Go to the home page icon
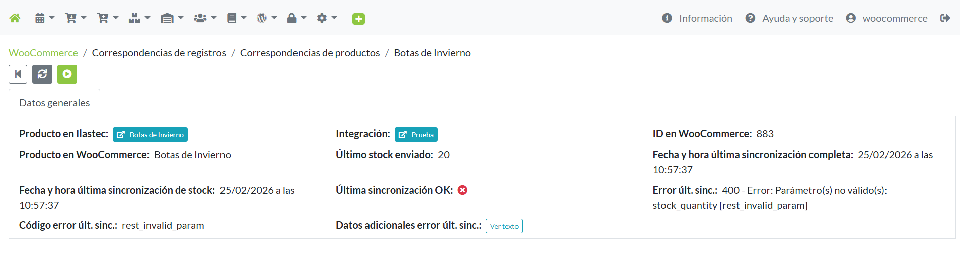 coord(15,18)
